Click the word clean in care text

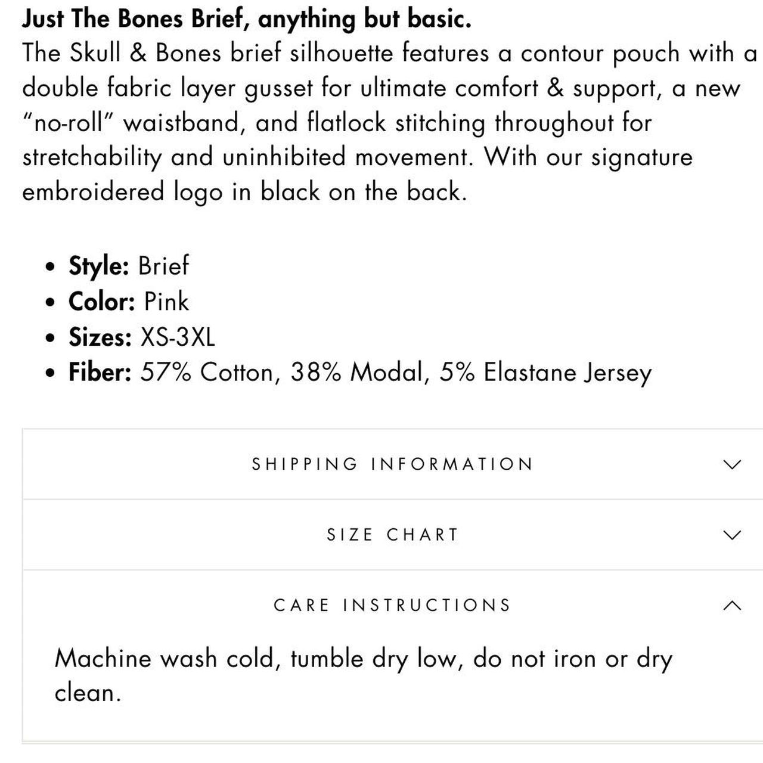[87, 693]
